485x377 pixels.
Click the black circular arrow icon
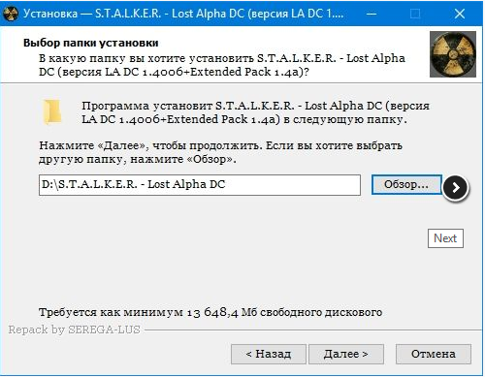click(x=456, y=187)
